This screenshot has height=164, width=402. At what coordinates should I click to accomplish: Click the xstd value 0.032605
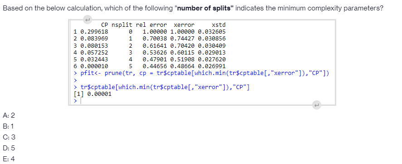(x=212, y=32)
